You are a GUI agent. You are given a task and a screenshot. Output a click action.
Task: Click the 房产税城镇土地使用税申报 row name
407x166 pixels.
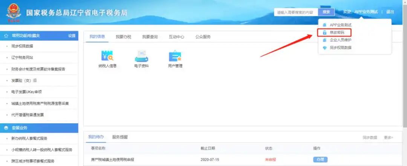(x=112, y=160)
